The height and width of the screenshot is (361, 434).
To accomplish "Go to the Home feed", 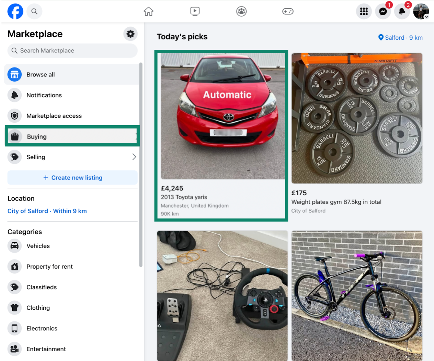I will [x=148, y=11].
